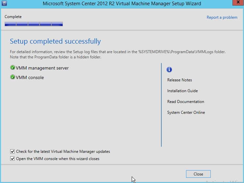Select the VMM management server text
This screenshot has width=244, height=183.
(42, 68)
